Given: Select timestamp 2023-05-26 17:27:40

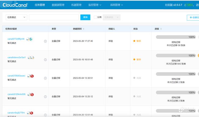Looking at the screenshot, I should [83, 41].
